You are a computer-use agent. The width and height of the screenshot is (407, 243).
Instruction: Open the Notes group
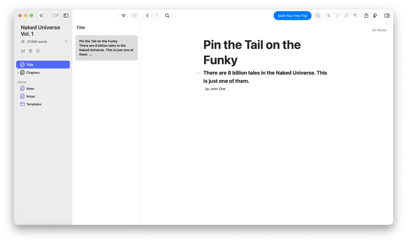tap(43, 96)
